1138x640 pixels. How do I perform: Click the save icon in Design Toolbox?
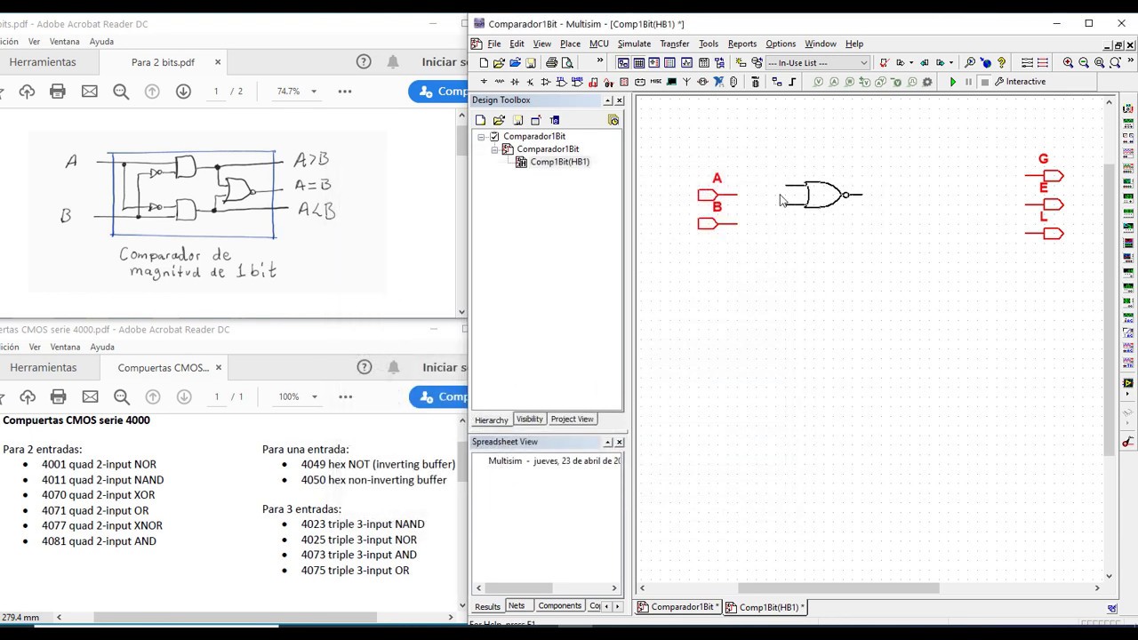coord(517,120)
